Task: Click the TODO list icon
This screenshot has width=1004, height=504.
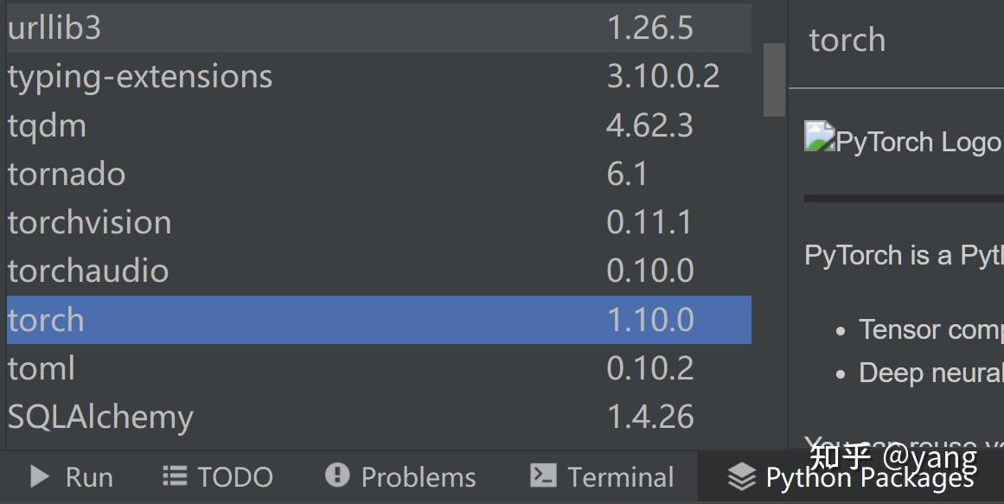Action: [174, 475]
